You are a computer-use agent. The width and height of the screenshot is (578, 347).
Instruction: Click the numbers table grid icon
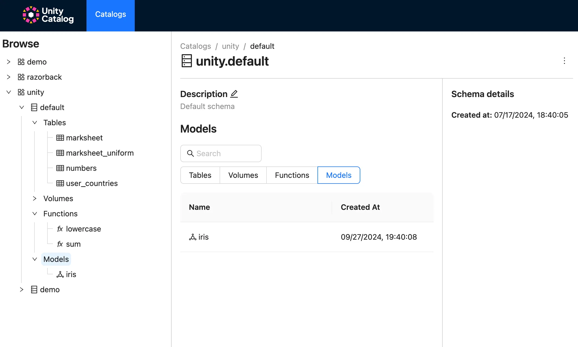pos(60,168)
